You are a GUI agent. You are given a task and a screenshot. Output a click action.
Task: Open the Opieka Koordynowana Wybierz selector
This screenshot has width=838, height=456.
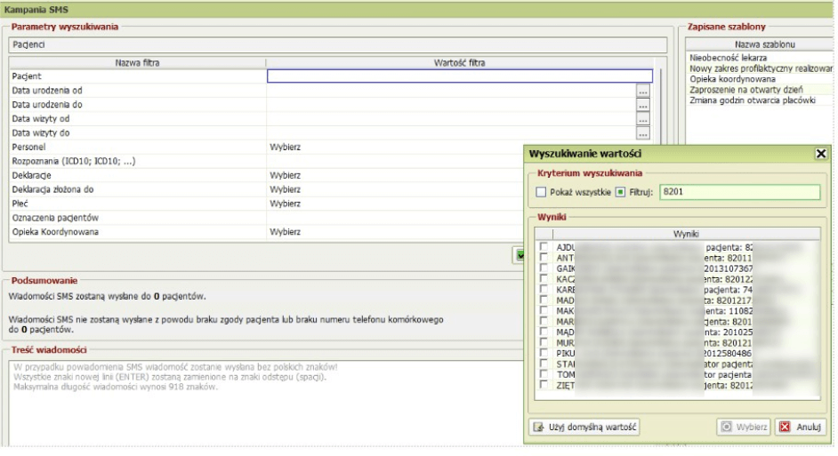(x=285, y=231)
